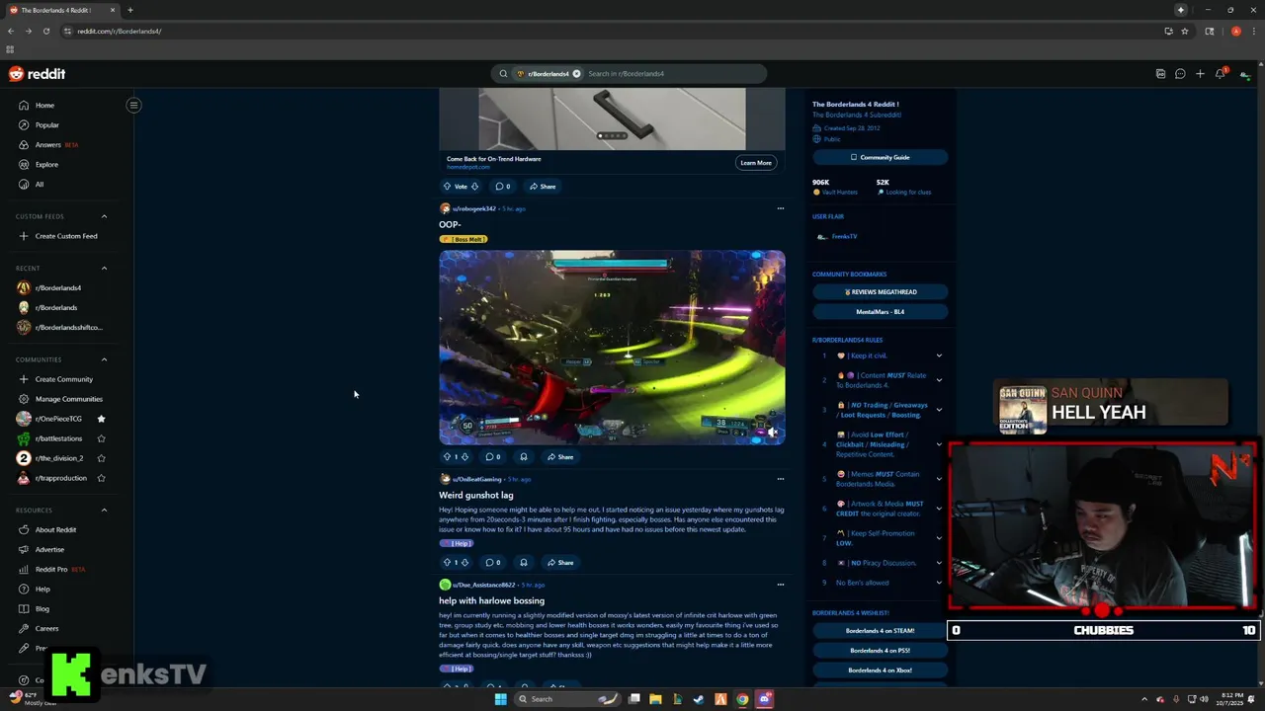The image size is (1265, 711).
Task: Collapse the Communities section
Action: [x=104, y=359]
